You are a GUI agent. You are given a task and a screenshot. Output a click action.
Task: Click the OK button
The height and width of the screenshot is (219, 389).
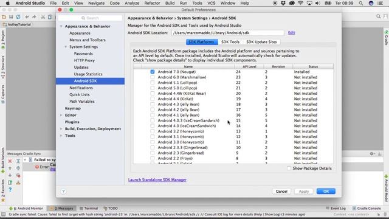tap(326, 191)
